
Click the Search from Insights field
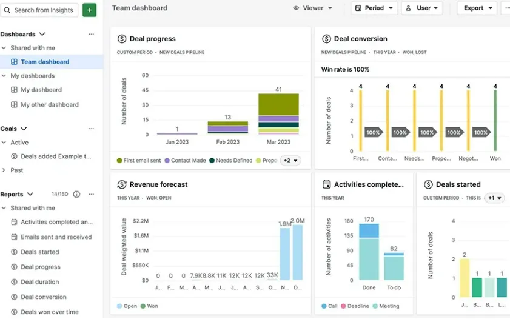tap(39, 10)
